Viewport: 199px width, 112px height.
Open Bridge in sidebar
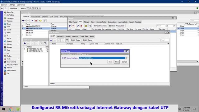[9, 24]
